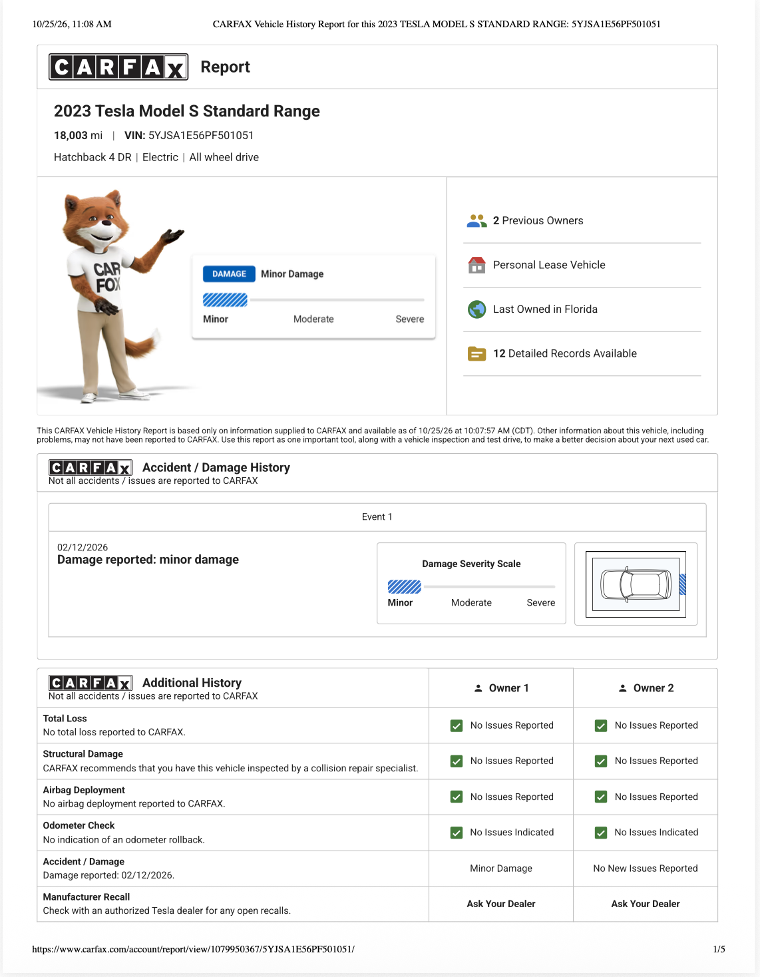Click Ask Your Dealer under Owner 2
This screenshot has height=977, width=760.
646,904
